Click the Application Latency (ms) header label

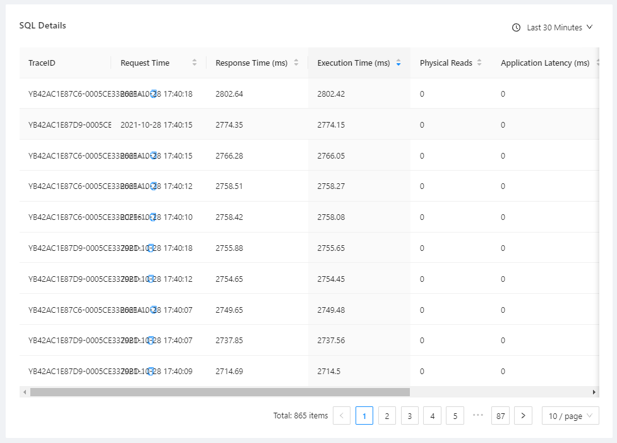545,63
